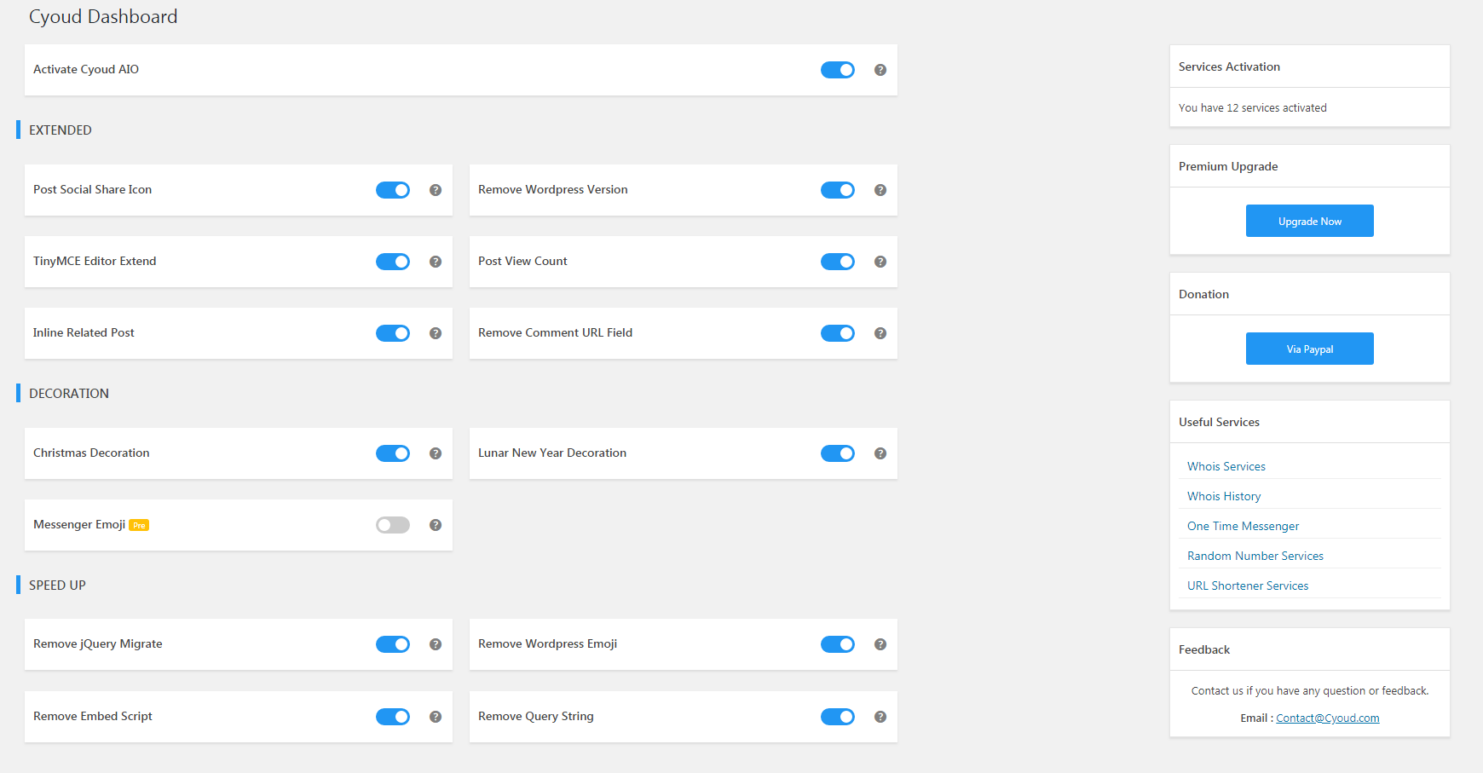
Task: Show help for Post View Count
Action: 880,262
